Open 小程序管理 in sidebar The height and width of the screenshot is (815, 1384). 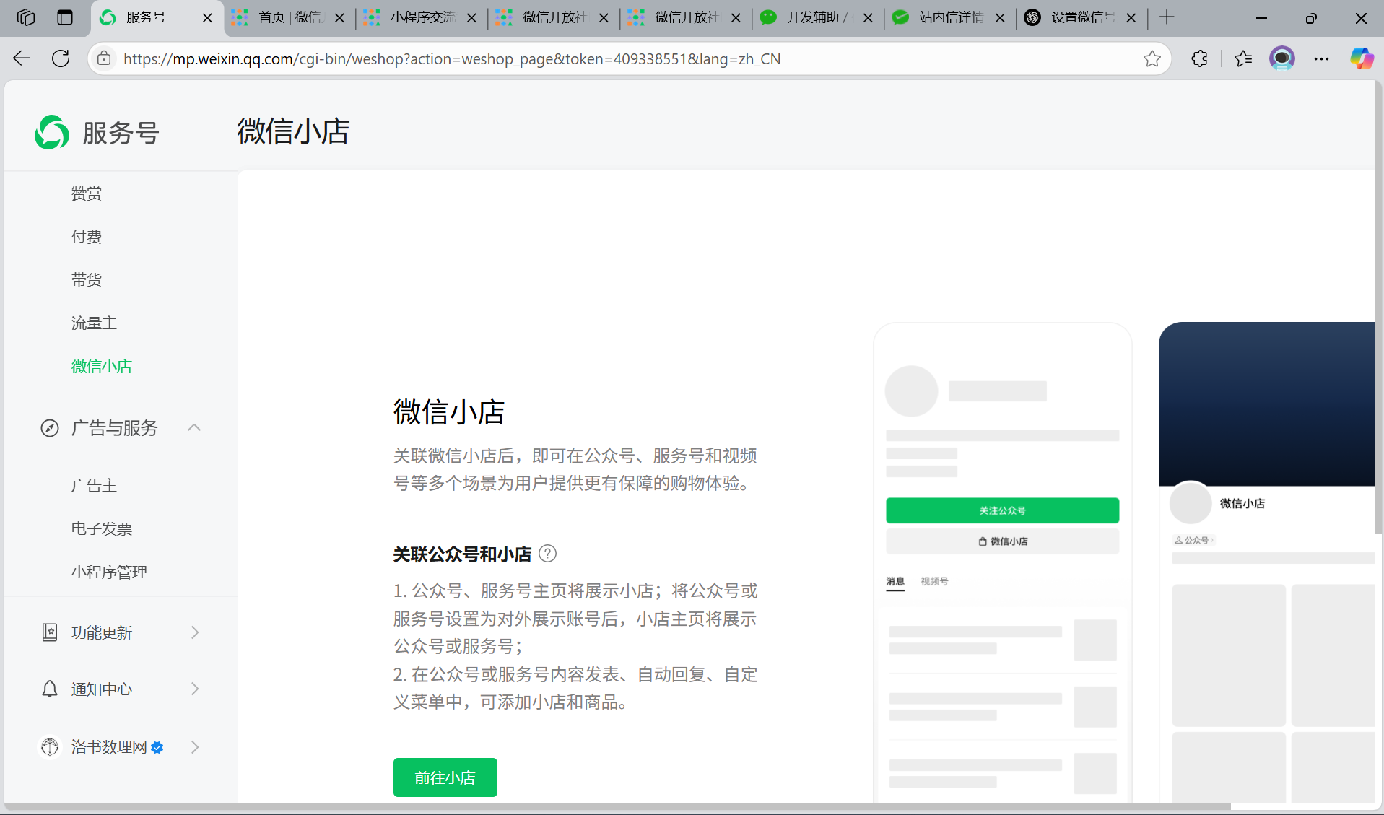pos(109,572)
